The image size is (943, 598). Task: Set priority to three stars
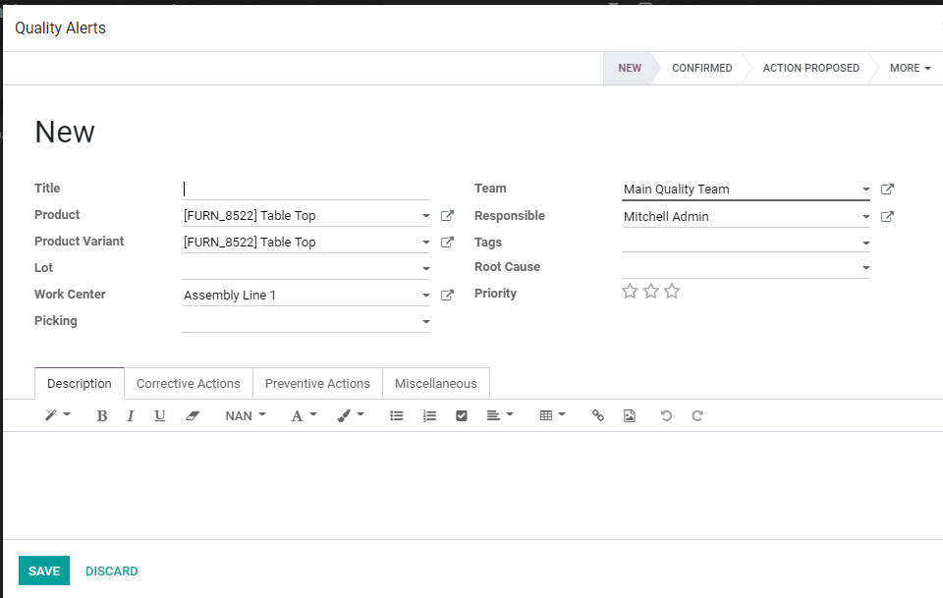click(x=672, y=292)
